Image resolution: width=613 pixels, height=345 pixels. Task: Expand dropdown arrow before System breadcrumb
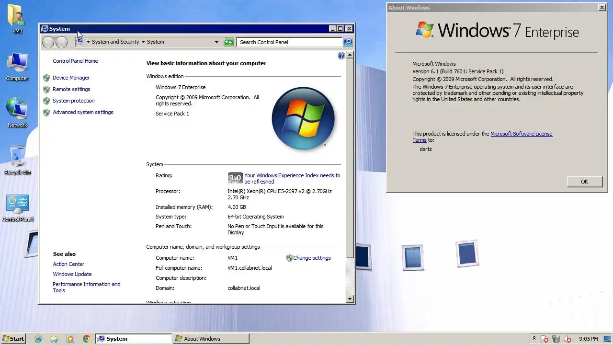pyautogui.click(x=143, y=42)
